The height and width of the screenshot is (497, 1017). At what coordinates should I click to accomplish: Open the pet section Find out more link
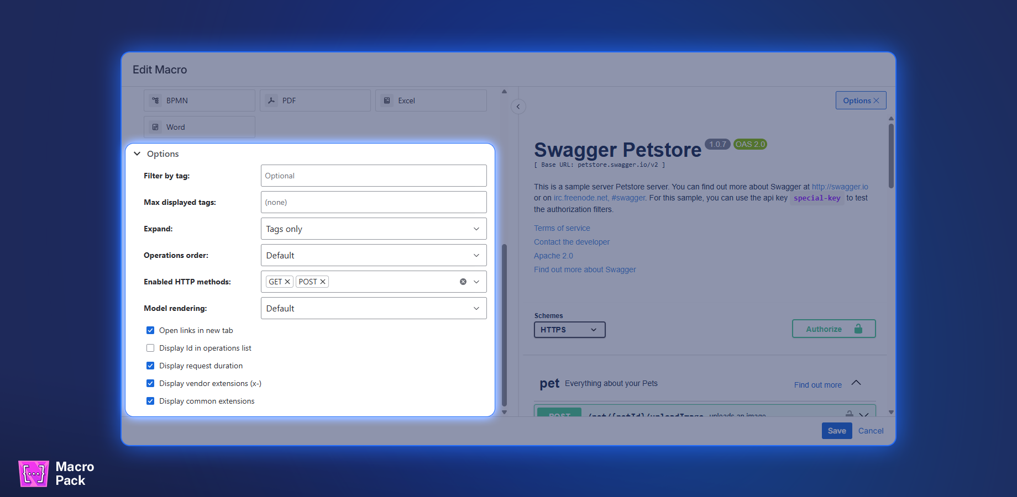point(818,385)
